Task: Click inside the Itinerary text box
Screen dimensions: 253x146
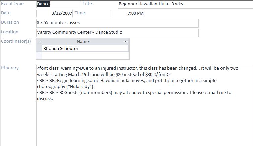Action: 144,105
